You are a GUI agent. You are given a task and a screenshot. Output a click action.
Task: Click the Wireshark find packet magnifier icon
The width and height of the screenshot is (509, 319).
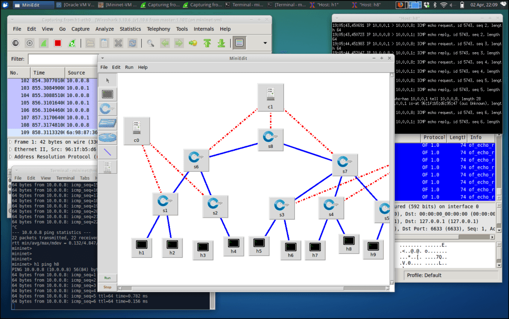click(x=150, y=43)
